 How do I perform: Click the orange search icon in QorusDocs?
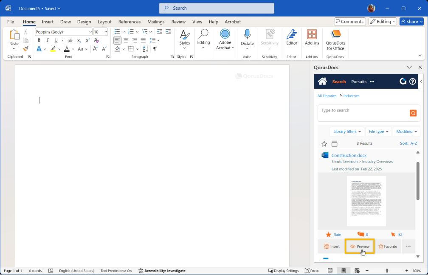pyautogui.click(x=413, y=113)
